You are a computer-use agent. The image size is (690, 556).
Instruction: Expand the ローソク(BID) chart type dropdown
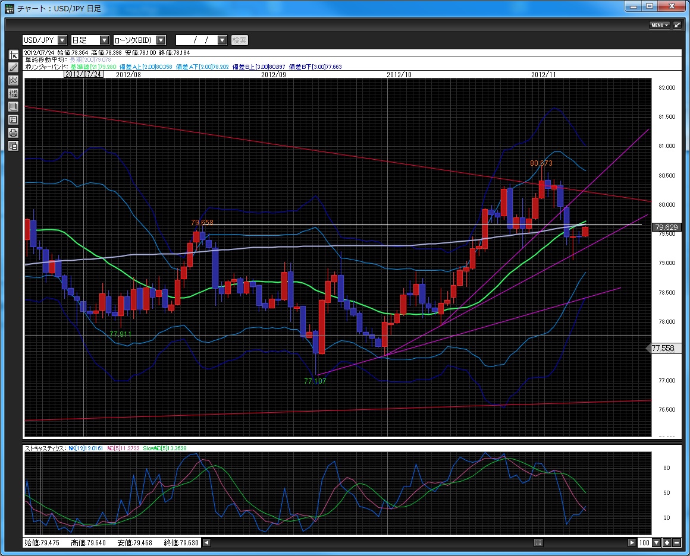coord(161,40)
